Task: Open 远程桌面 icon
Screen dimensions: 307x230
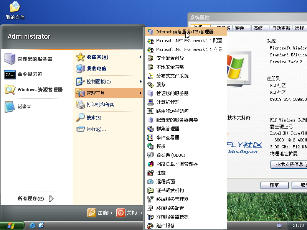Action: click(150, 181)
